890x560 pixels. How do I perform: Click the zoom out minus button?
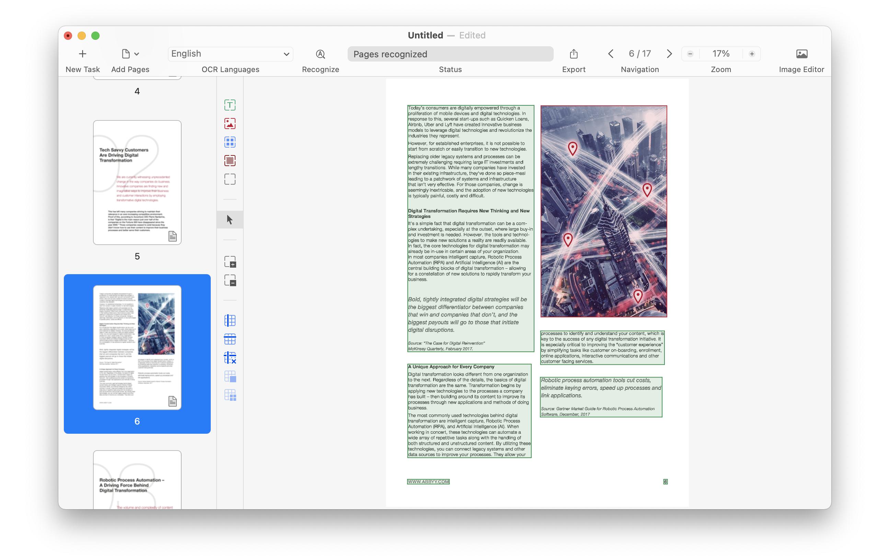[x=690, y=54]
